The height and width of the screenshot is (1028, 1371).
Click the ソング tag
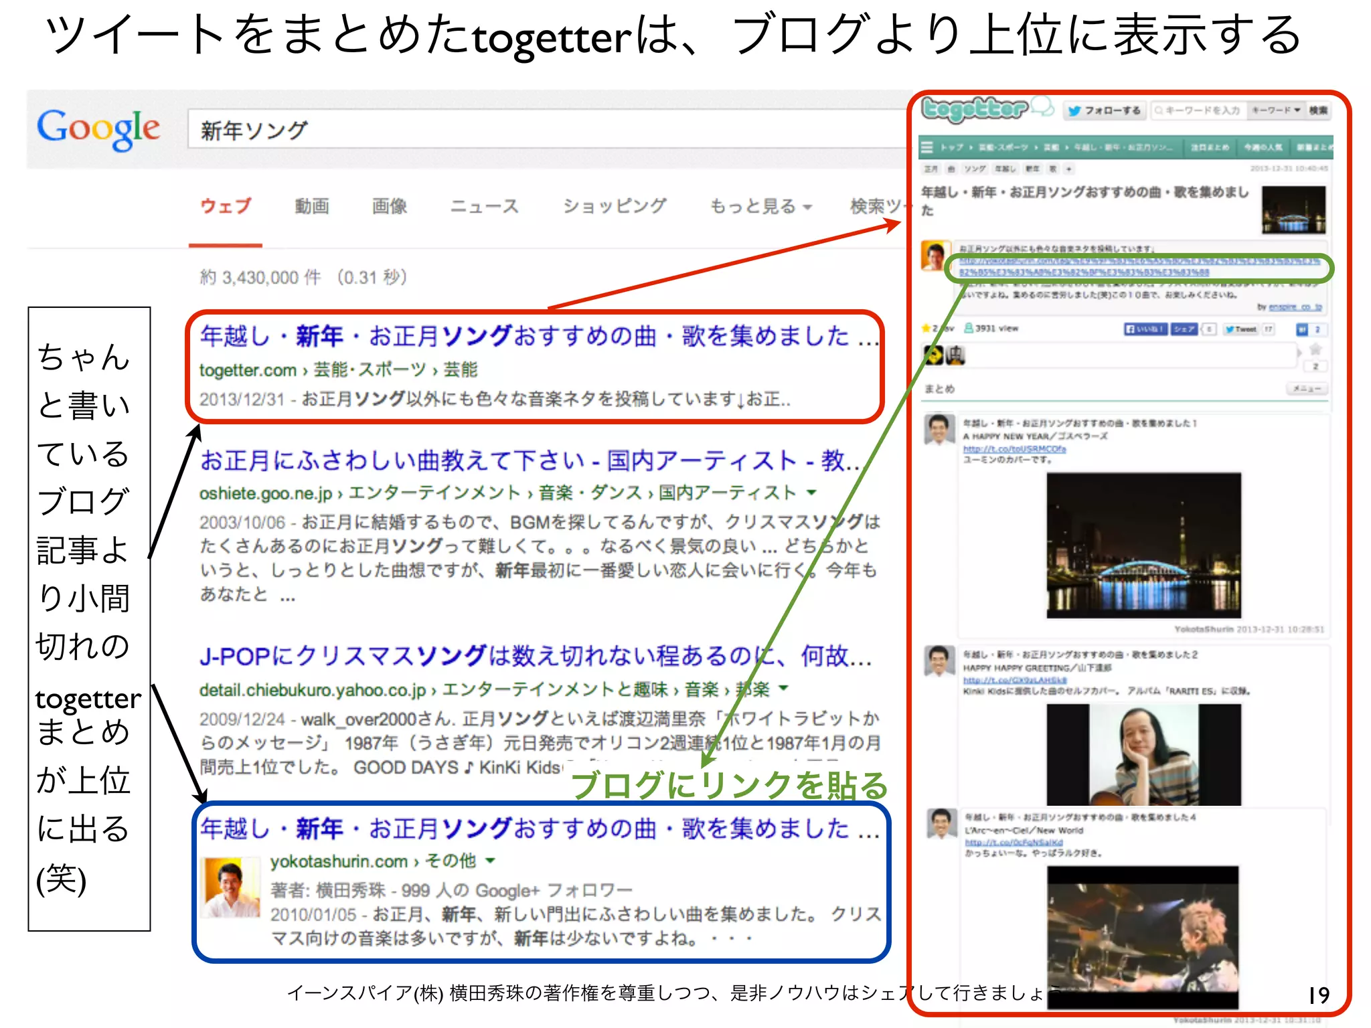pyautogui.click(x=975, y=169)
